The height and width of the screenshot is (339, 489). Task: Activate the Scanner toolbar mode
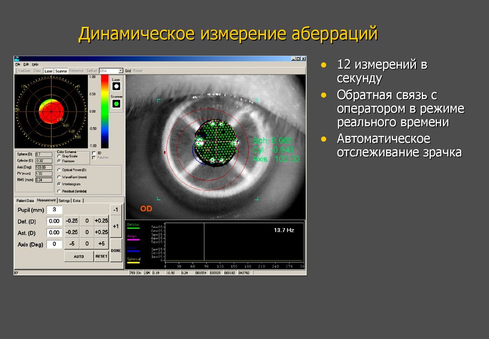(61, 70)
